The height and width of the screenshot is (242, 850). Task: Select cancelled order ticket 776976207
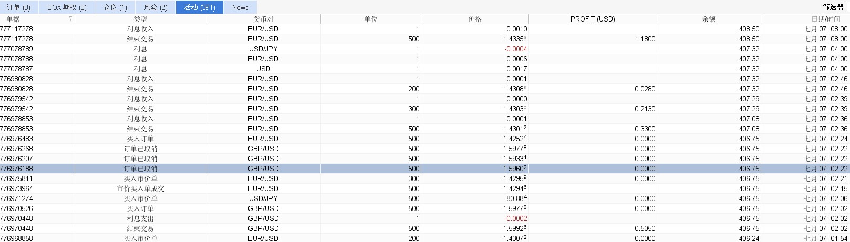click(16, 159)
